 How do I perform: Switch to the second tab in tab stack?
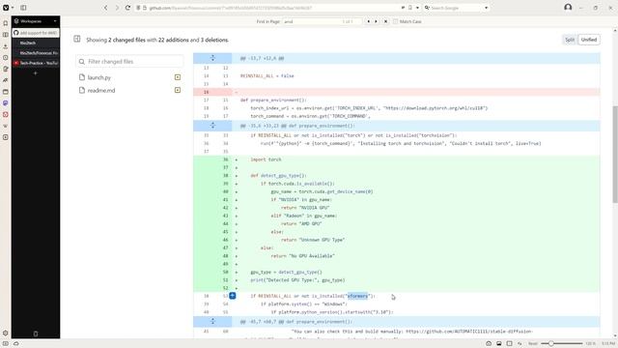pyautogui.click(x=36, y=43)
